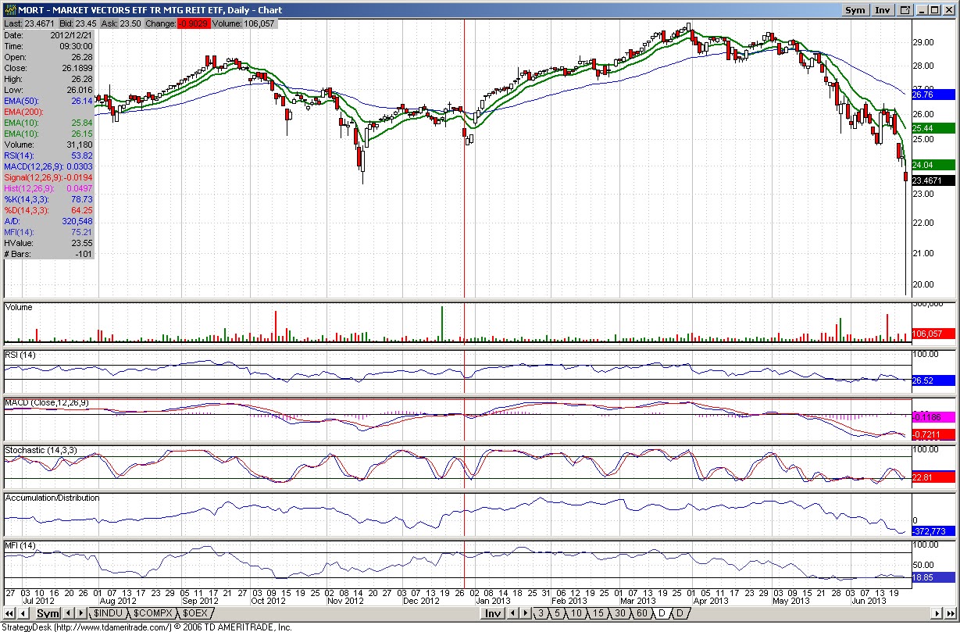Click the %K(14,3,3) 78.73 row

pyautogui.click(x=48, y=199)
